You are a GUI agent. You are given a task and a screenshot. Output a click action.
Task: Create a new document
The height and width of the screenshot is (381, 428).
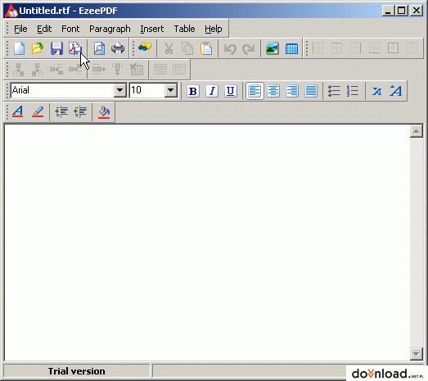19,48
